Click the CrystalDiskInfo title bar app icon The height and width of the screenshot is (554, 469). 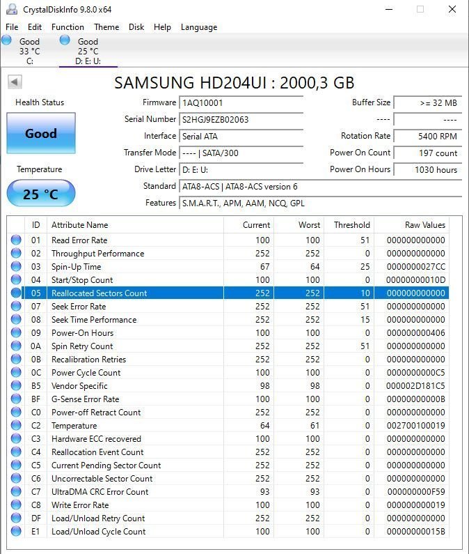[12, 9]
